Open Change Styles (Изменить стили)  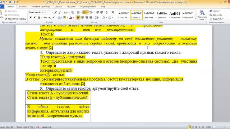pyautogui.click(x=202, y=15)
